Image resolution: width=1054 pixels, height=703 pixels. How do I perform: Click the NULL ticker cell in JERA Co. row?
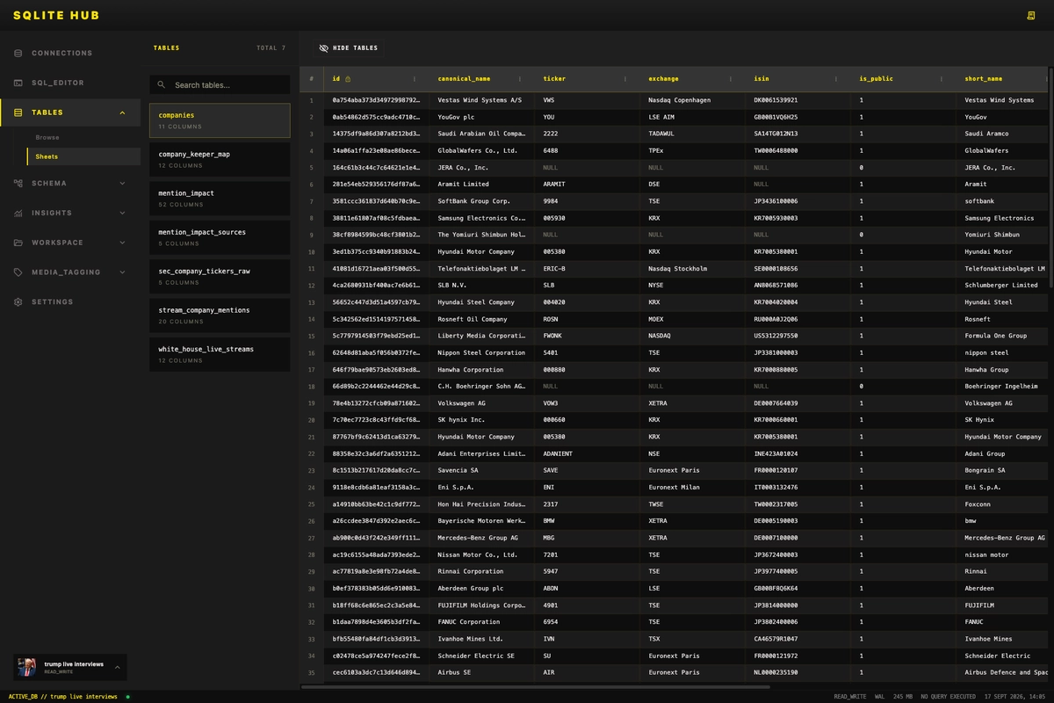[587, 168]
